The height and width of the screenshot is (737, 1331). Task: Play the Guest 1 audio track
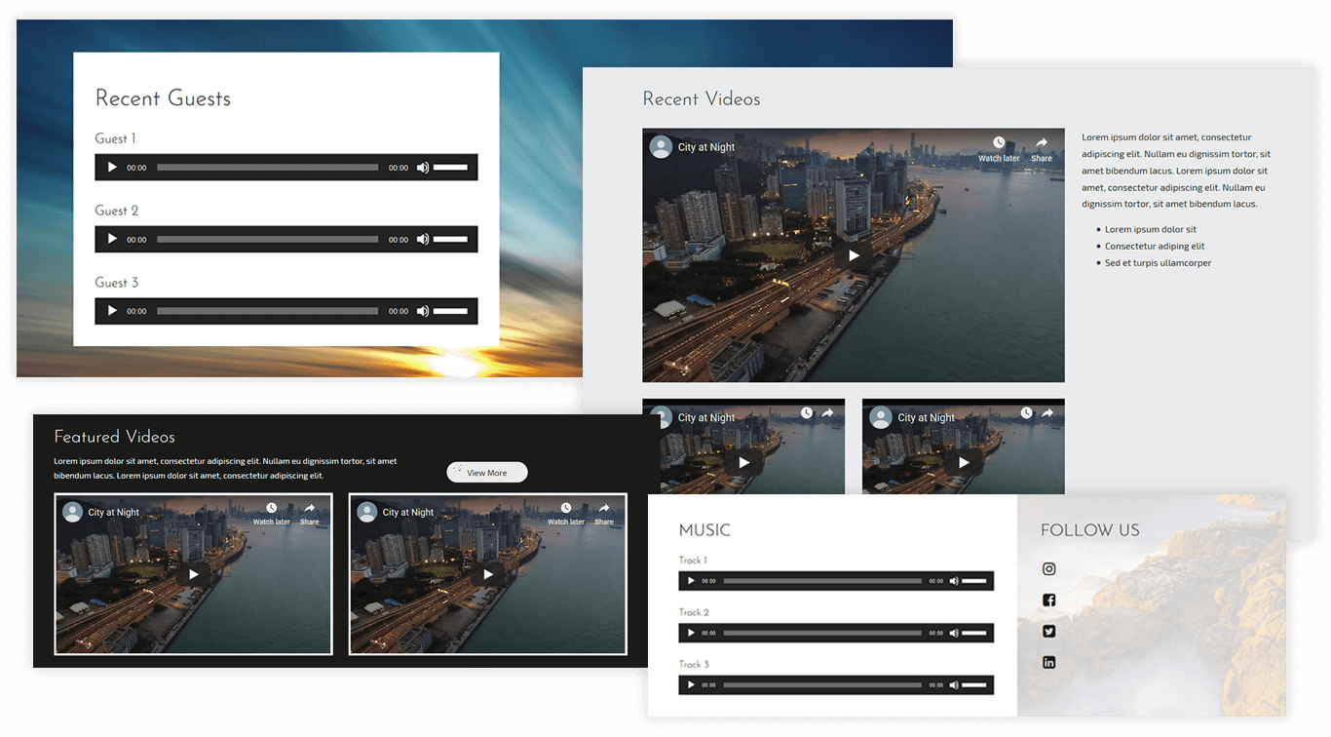pos(111,167)
